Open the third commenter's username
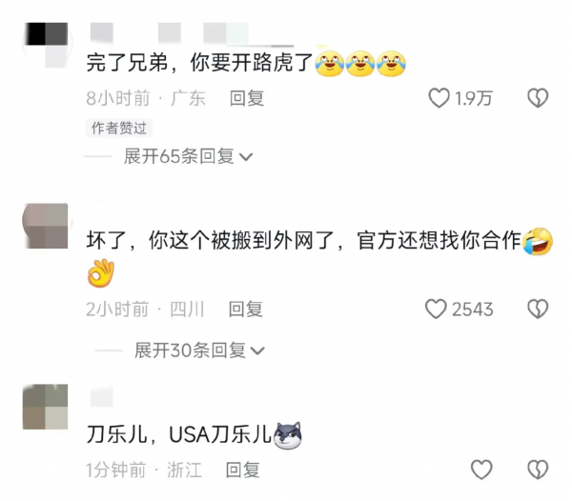 coord(102,396)
